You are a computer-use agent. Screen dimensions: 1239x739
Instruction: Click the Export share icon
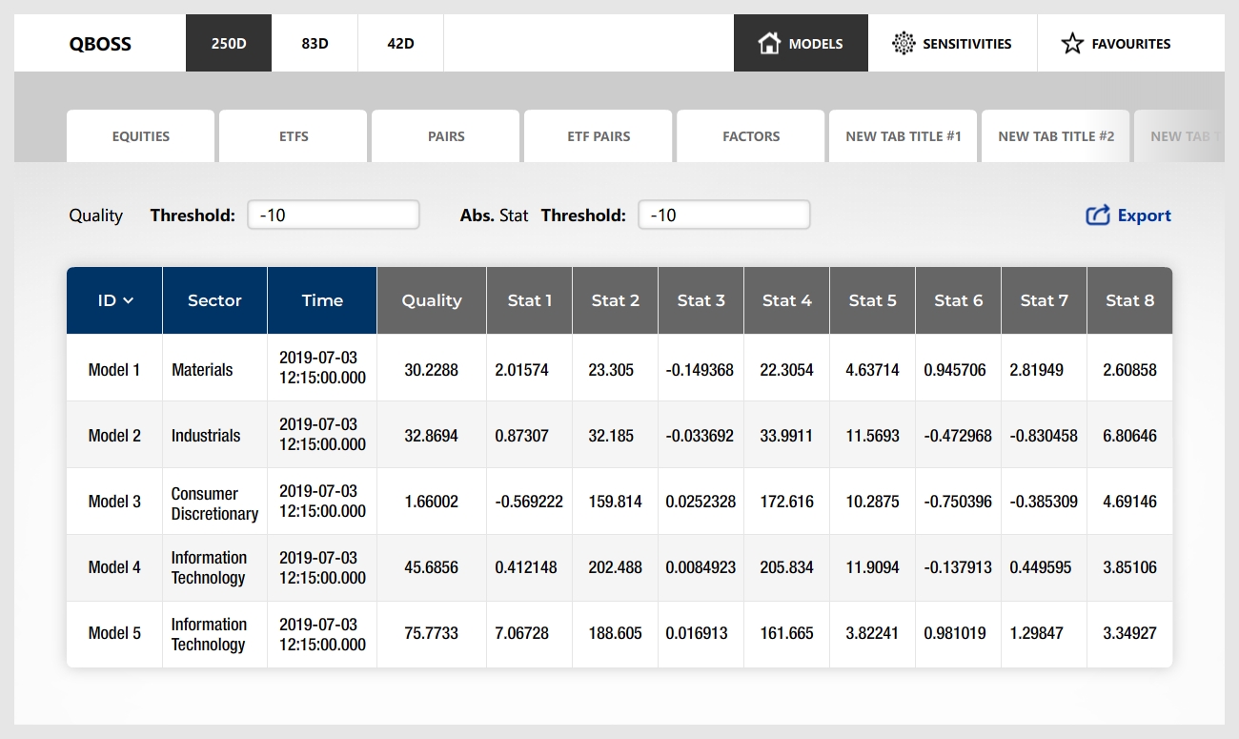click(1098, 216)
